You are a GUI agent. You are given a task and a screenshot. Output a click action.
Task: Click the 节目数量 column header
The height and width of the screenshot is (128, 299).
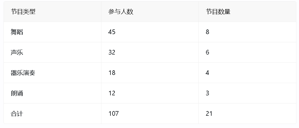218,12
